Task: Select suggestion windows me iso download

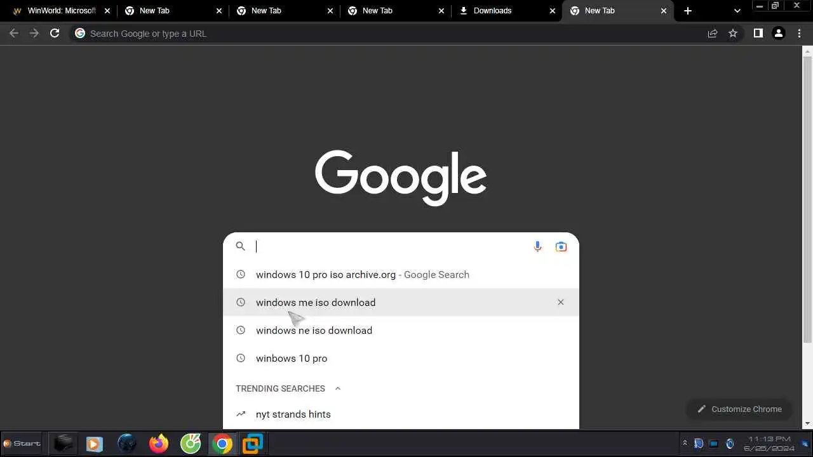Action: [401, 302]
